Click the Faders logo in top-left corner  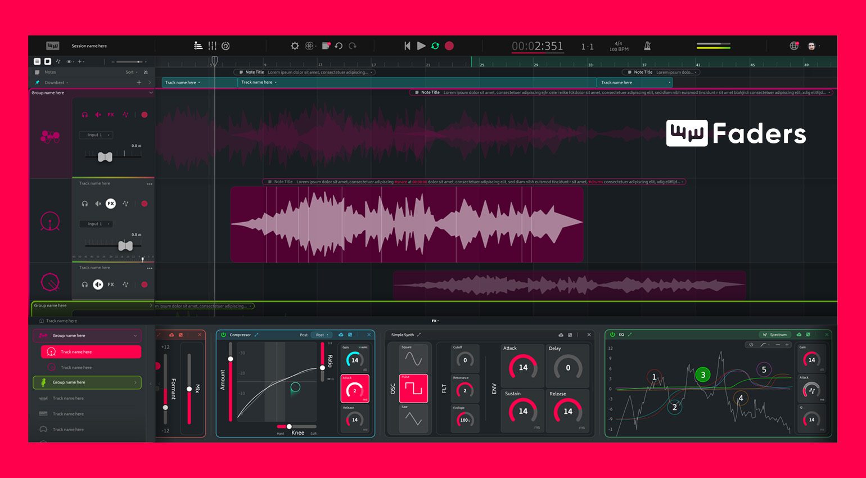(x=52, y=46)
